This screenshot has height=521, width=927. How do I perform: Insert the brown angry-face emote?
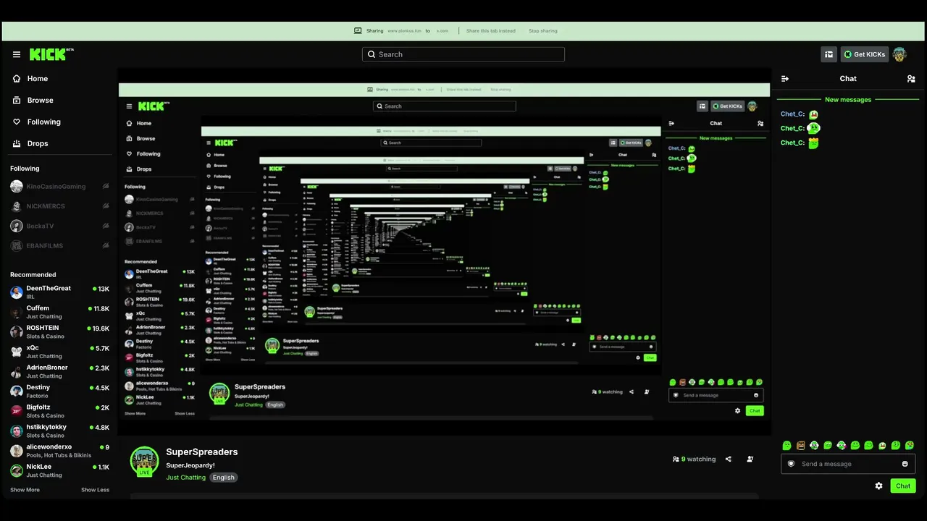pos(800,446)
